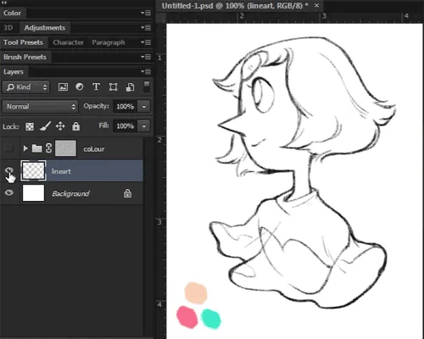Image resolution: width=424 pixels, height=339 pixels.
Task: Open the Color panel menu
Action: tap(146, 13)
